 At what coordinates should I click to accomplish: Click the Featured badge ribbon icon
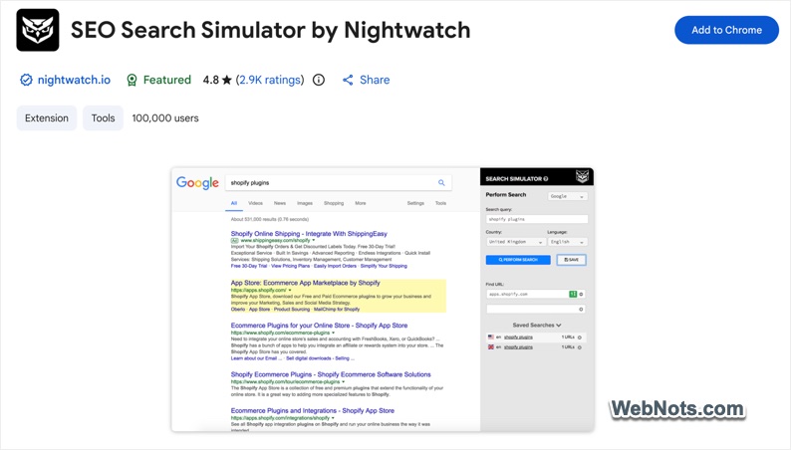point(132,80)
